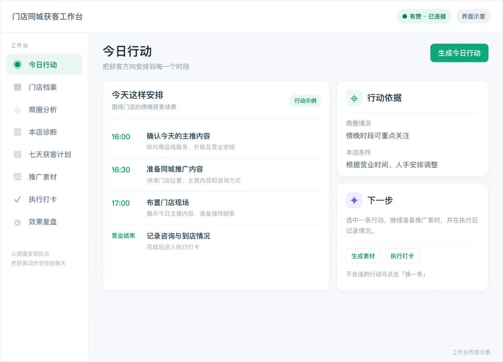Click the 商圈分析 crosshair icon
This screenshot has height=362, width=503.
tap(17, 111)
